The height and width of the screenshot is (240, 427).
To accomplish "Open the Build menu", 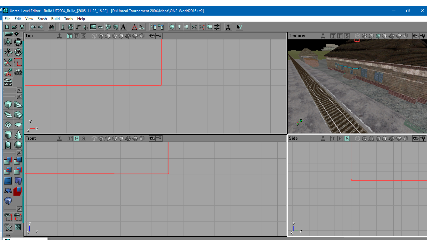I will [x=55, y=19].
